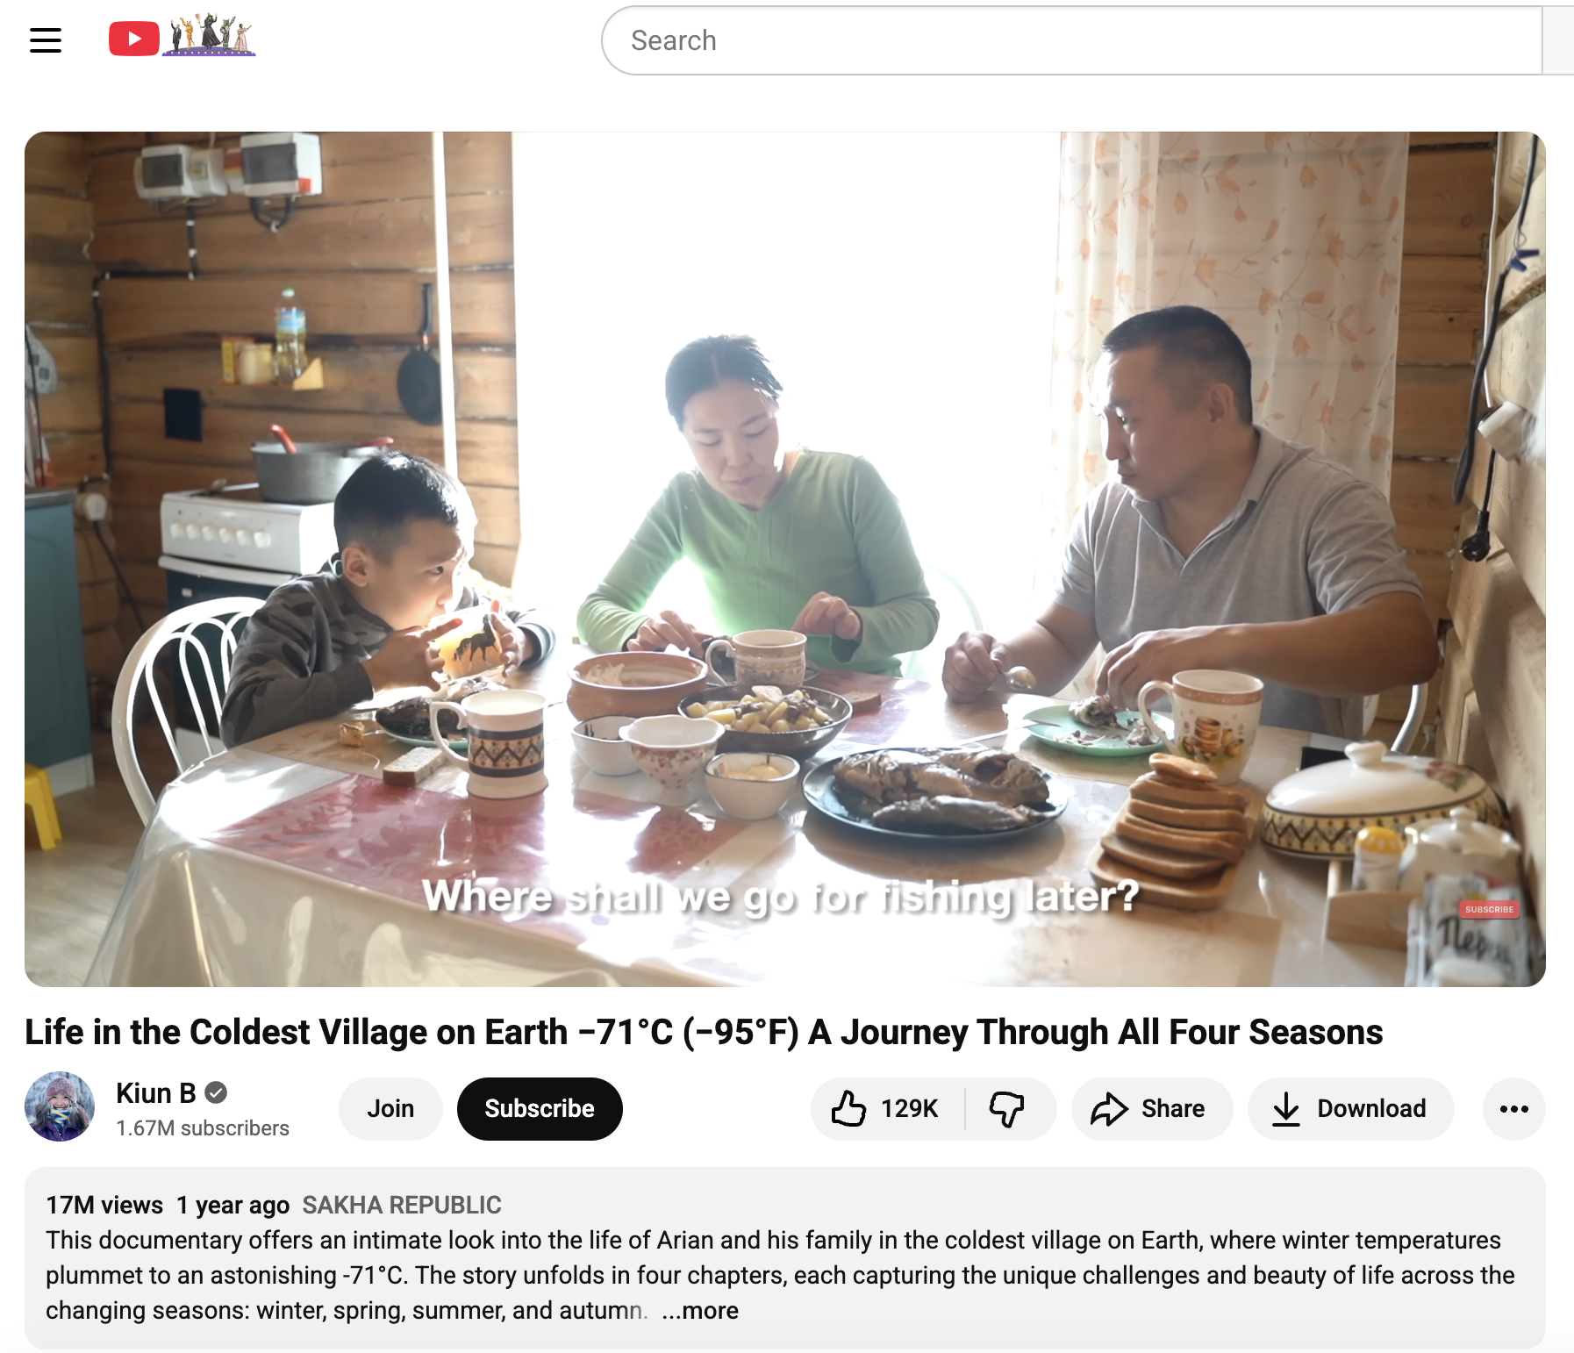Expand the description with ...more
This screenshot has height=1353, width=1574.
(700, 1310)
